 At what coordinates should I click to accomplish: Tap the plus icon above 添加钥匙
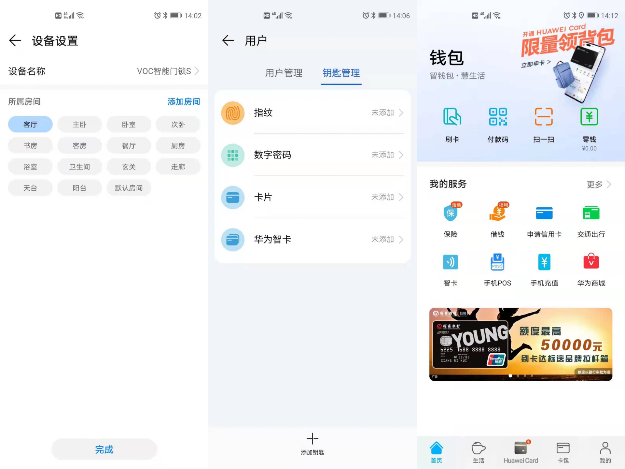pos(312,439)
